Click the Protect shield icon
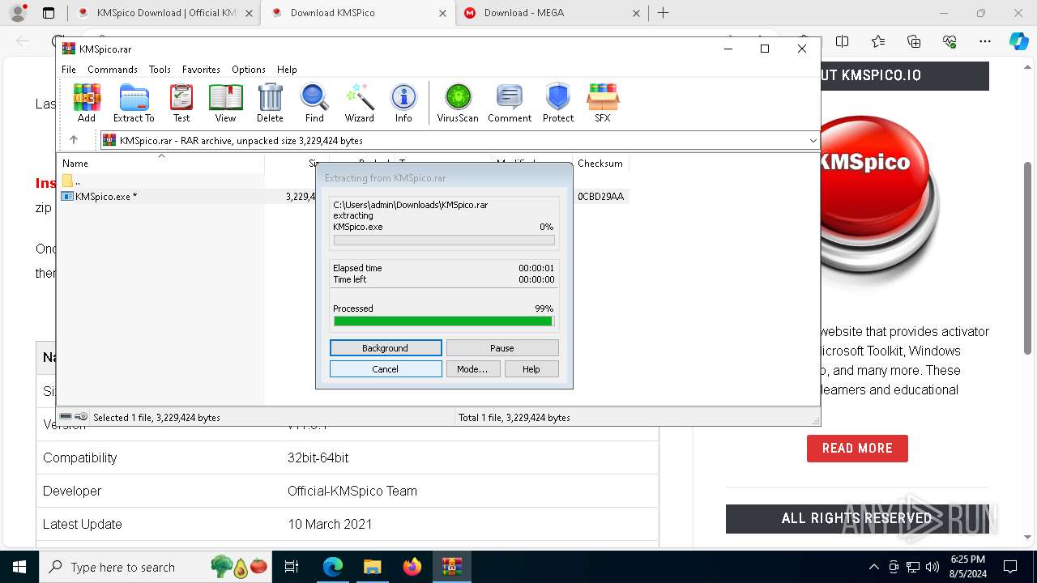 click(558, 103)
